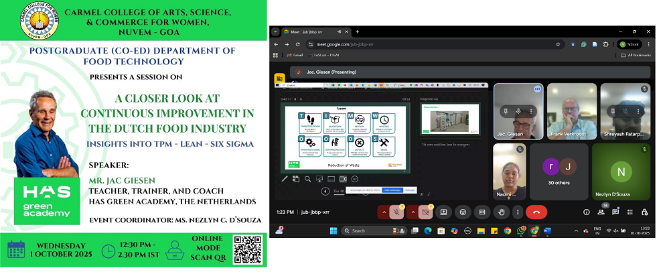This screenshot has width=665, height=272.
Task: Open the Gmail bookmark
Action: (295, 55)
